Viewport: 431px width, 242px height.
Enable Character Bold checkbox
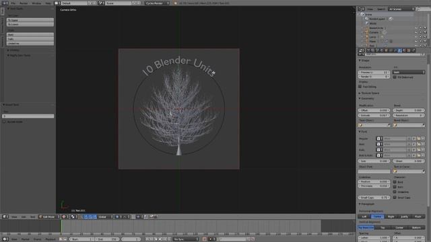pyautogui.click(x=395, y=182)
